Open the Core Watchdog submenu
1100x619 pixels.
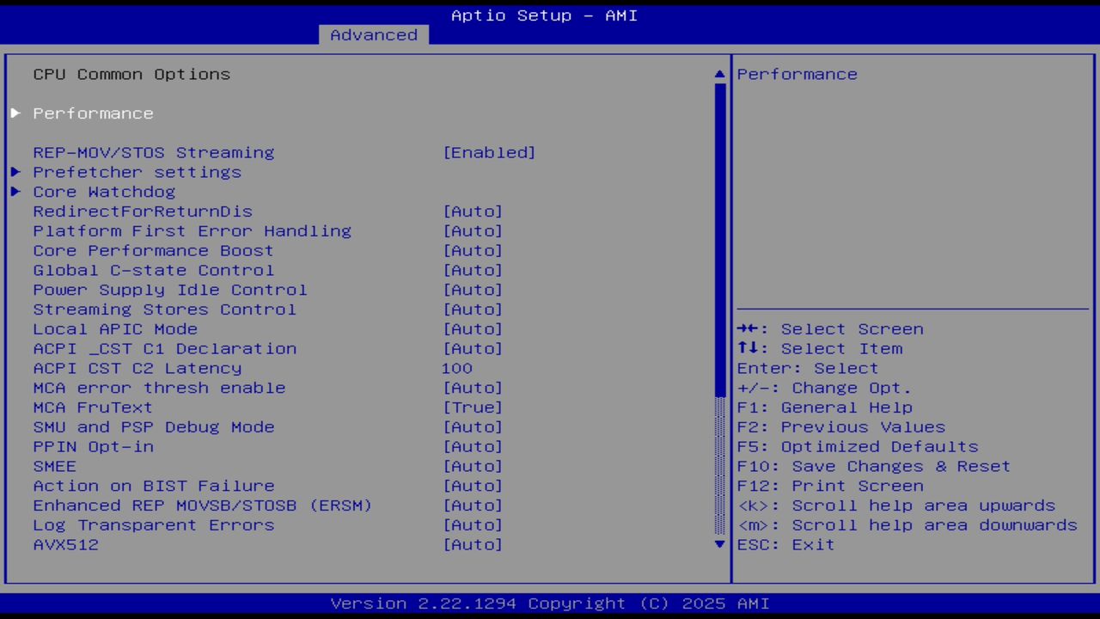[x=103, y=191]
